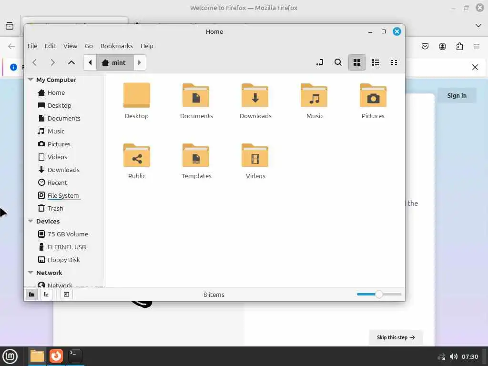This screenshot has width=488, height=366.
Task: Hide the sidebar toggle button
Action: [x=66, y=295]
